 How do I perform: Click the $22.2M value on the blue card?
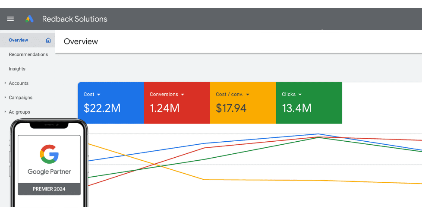tap(102, 108)
